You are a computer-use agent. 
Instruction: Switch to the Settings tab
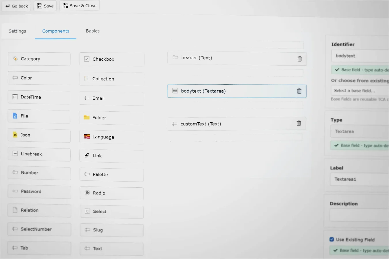click(x=17, y=31)
